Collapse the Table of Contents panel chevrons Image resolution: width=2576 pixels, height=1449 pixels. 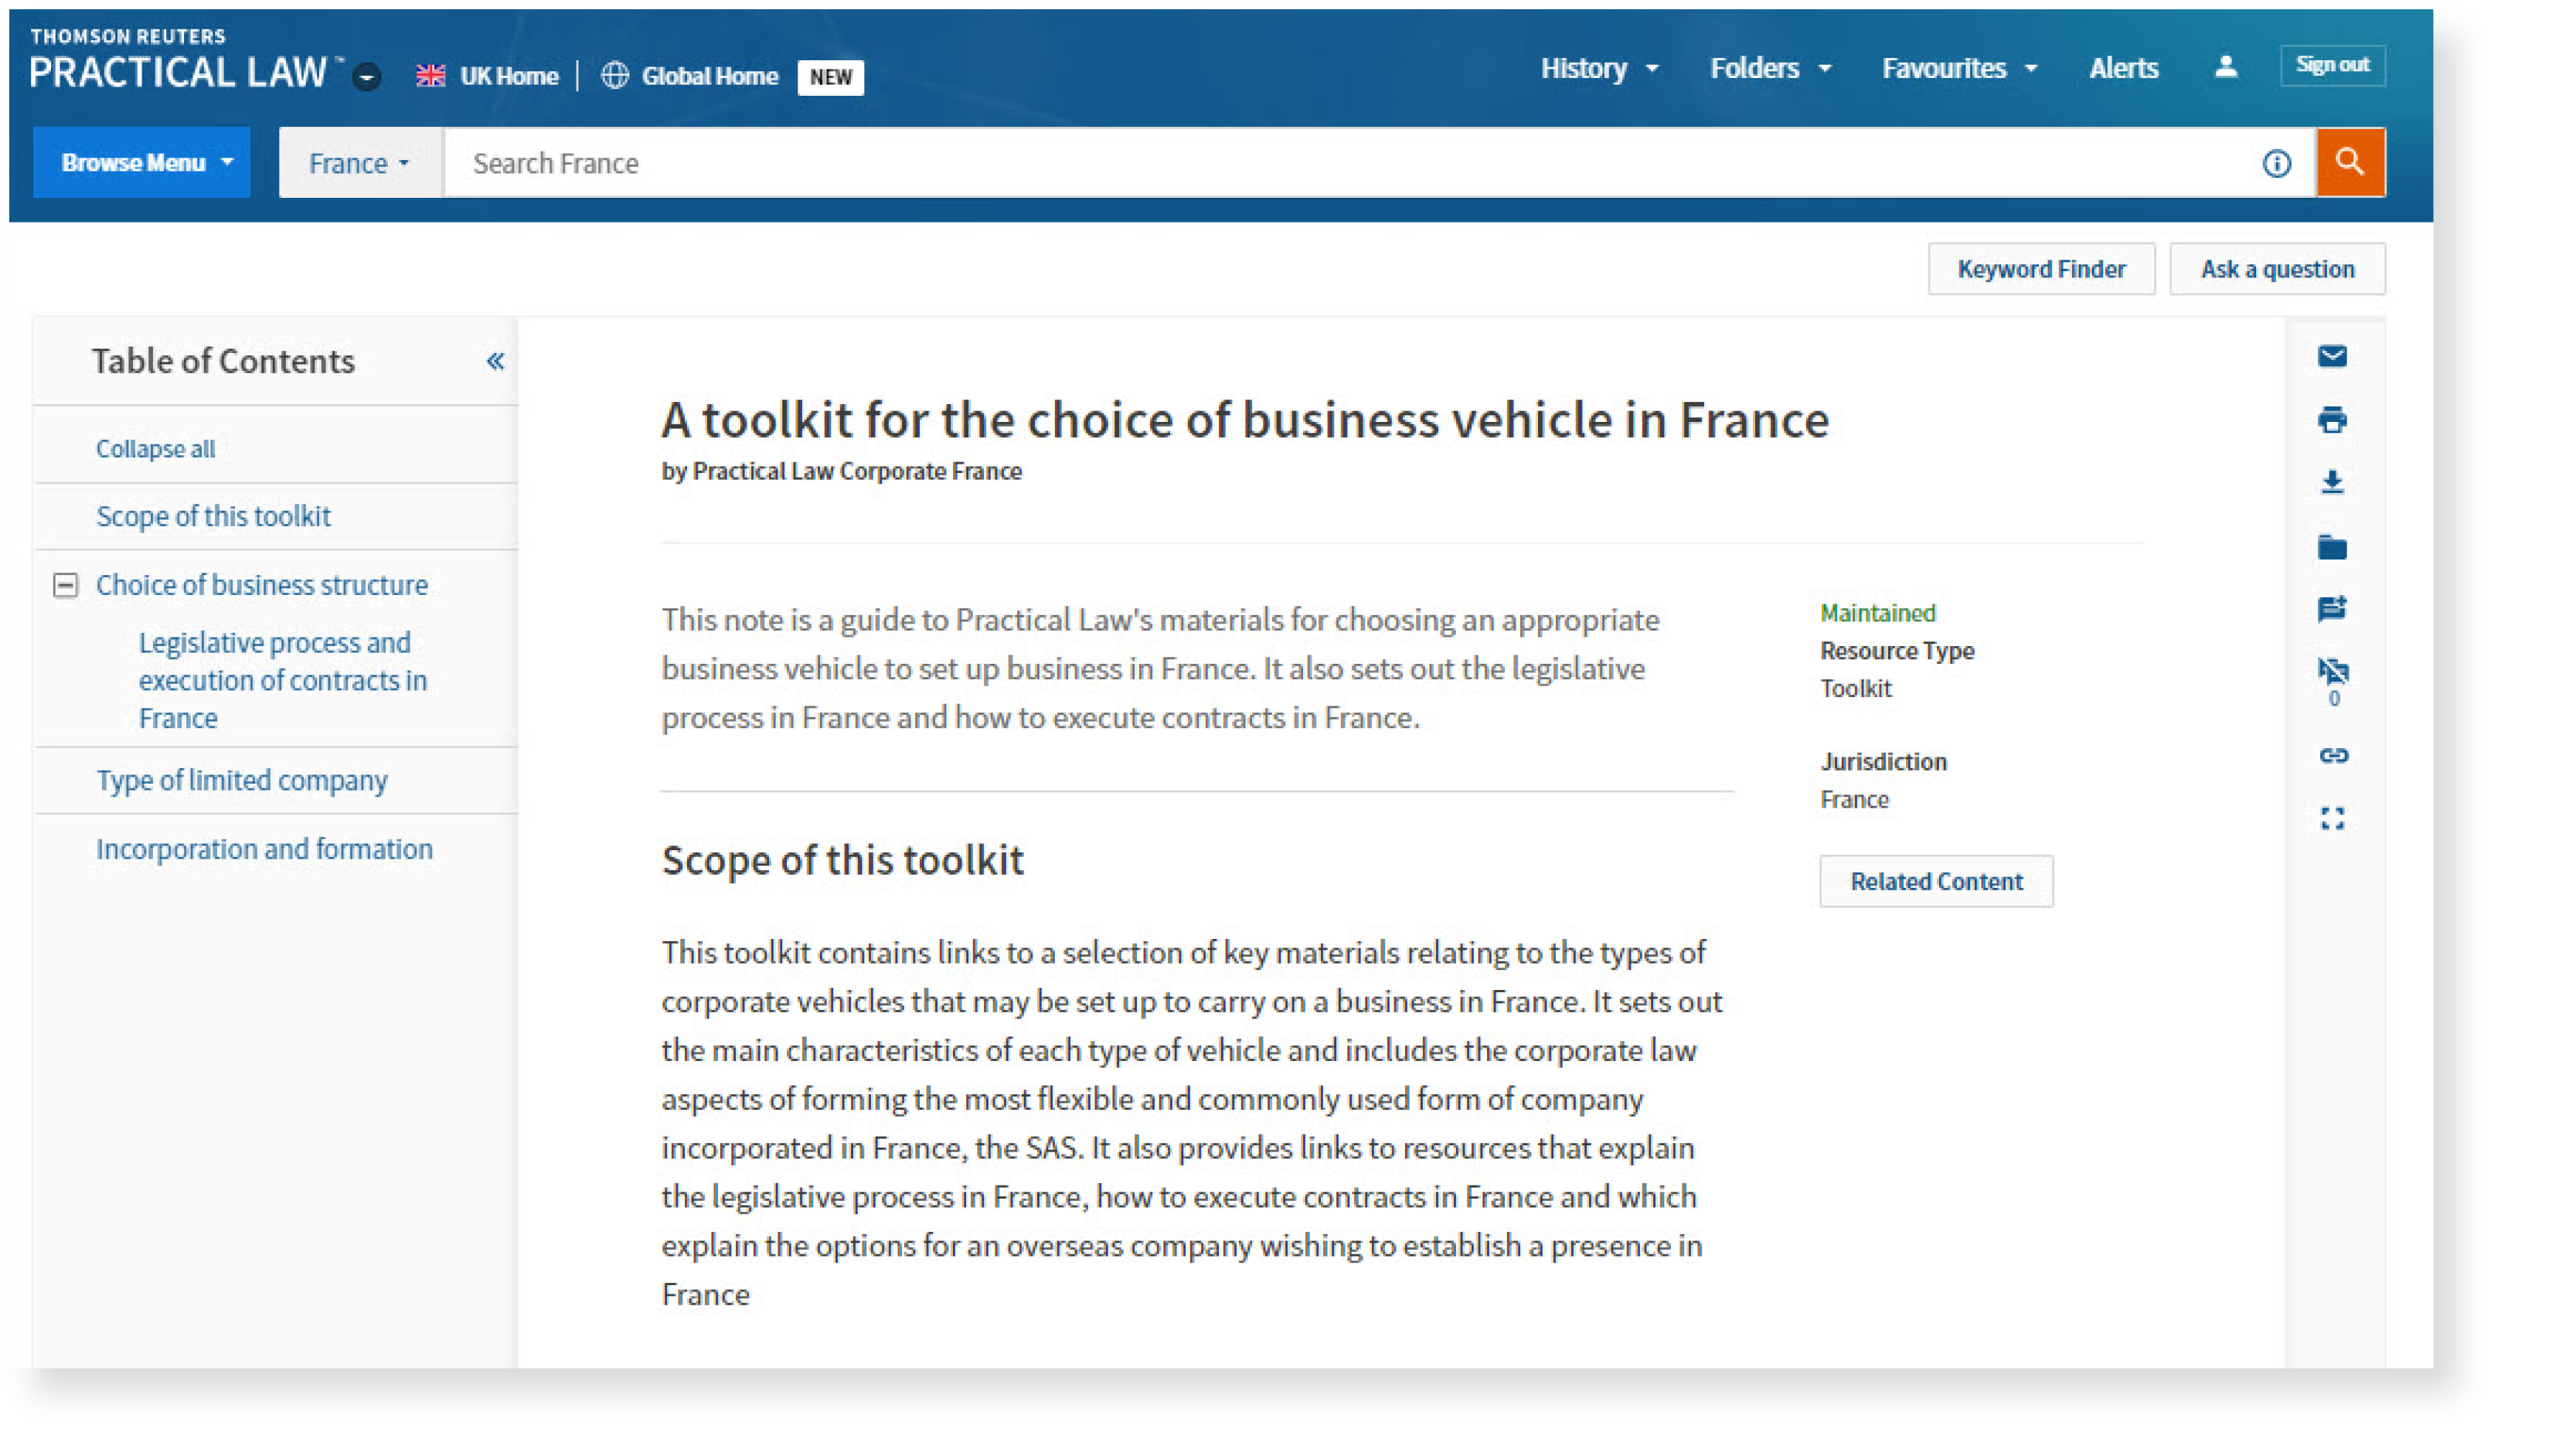tap(495, 361)
